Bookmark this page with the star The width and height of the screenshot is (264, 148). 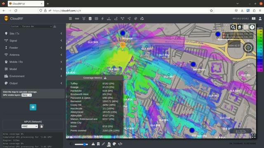(x=211, y=11)
